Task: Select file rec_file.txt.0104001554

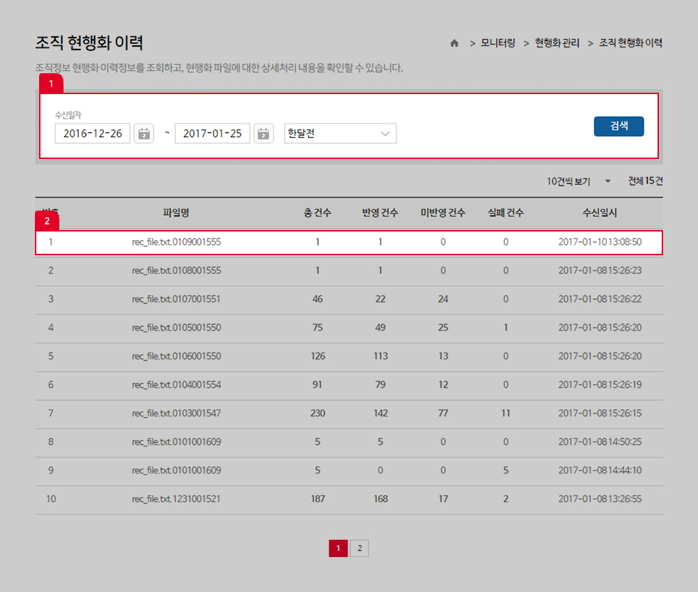Action: click(177, 385)
